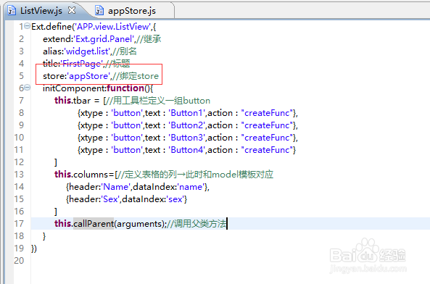Click line number 12 in gutter
The width and height of the screenshot is (430, 284).
19,162
